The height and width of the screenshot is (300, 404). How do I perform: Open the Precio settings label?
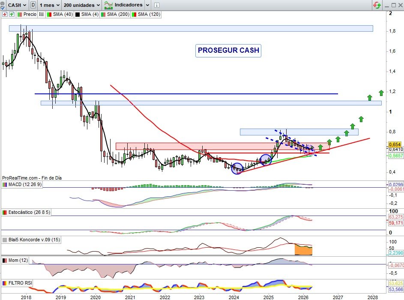tap(27, 14)
